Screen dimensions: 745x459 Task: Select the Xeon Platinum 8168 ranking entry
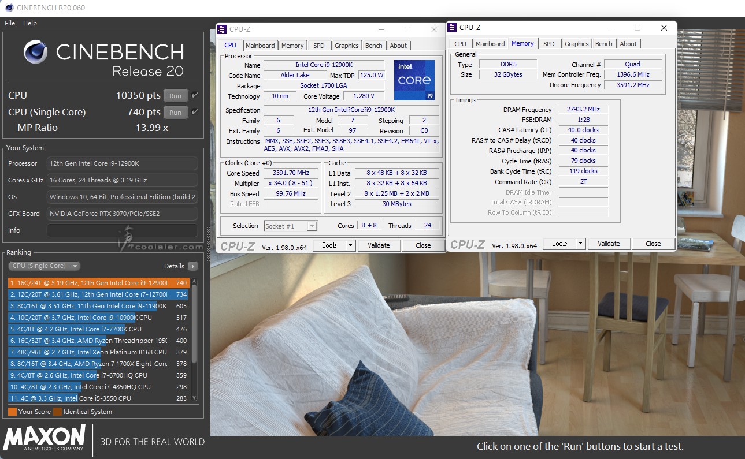pyautogui.click(x=99, y=352)
